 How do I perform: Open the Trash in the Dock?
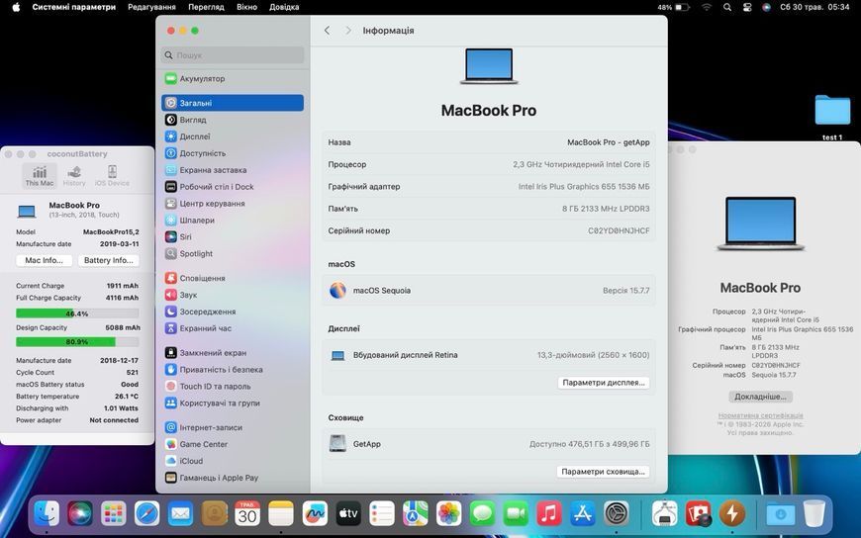814,514
